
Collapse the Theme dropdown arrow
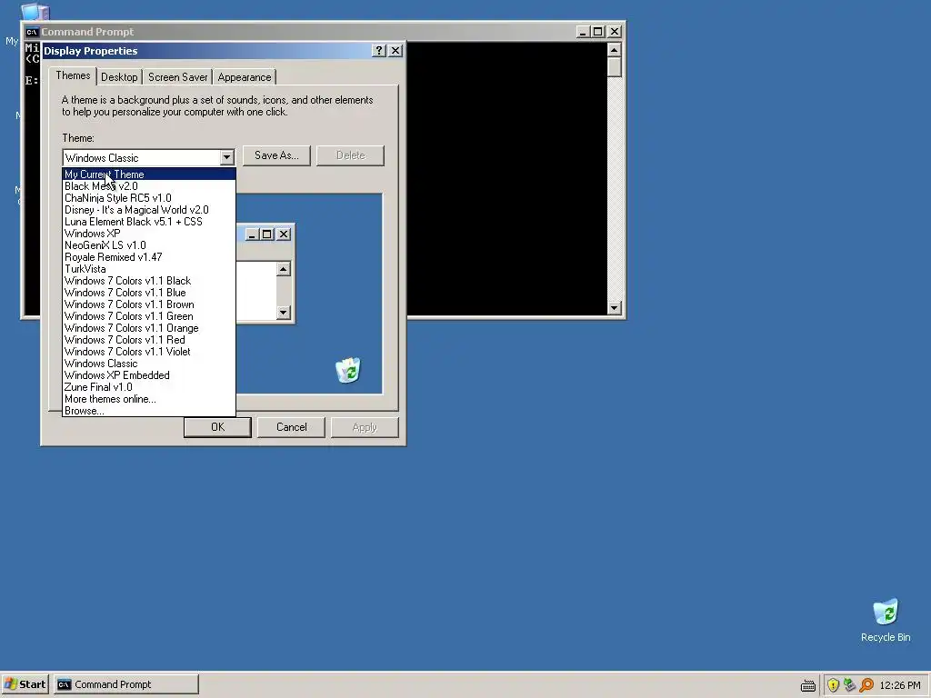tap(226, 158)
